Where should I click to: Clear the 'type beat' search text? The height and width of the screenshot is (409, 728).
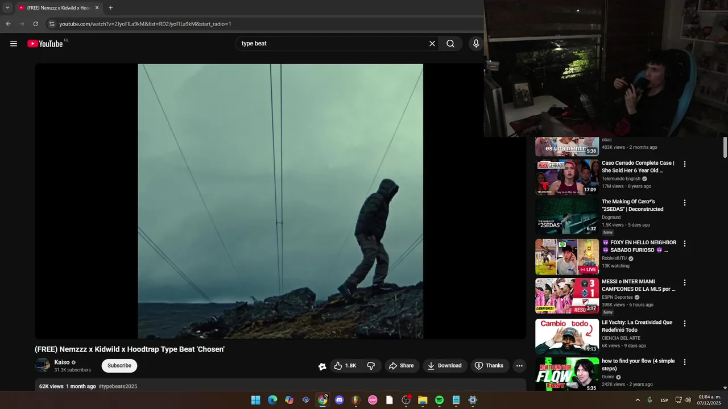tap(432, 44)
